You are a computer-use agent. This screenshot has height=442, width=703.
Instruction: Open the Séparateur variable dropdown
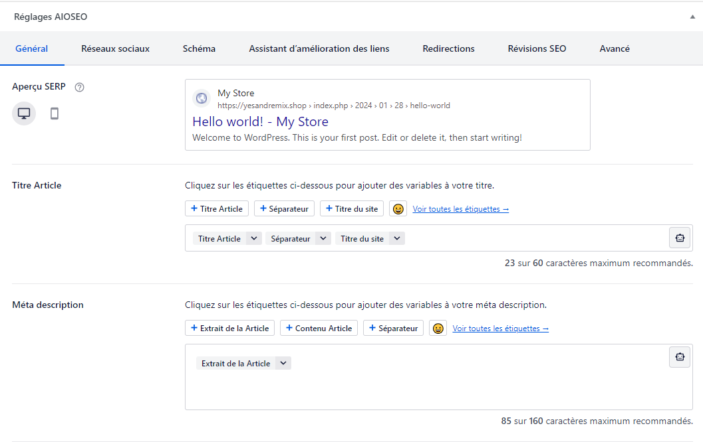point(323,238)
